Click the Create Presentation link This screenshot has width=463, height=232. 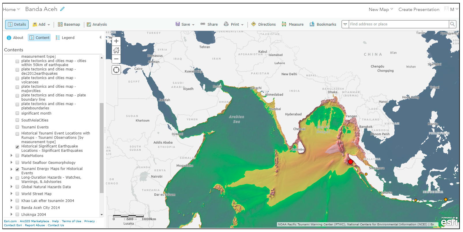tap(419, 10)
